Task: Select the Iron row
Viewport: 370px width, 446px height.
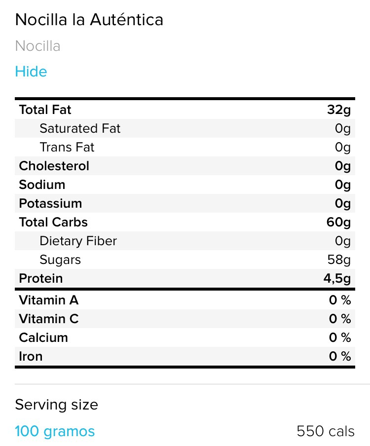Action: [x=185, y=356]
